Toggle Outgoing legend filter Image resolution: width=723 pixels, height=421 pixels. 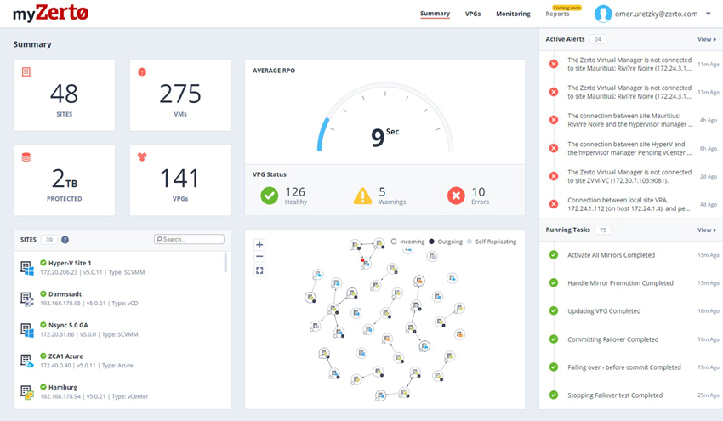pyautogui.click(x=446, y=242)
